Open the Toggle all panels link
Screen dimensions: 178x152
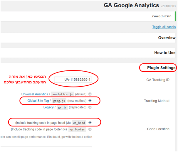point(164,27)
